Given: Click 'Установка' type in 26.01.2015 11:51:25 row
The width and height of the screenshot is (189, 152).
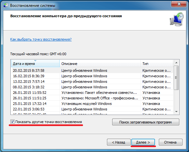Looking at the screenshot, I should tap(151, 98).
